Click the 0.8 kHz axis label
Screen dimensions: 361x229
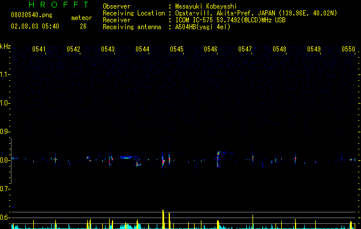click(5, 160)
